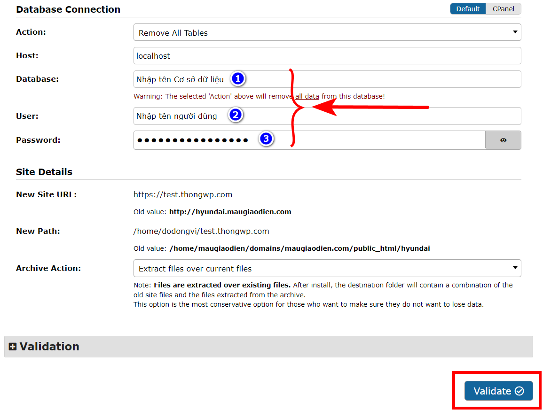Click the New Site URL test.thongwp.com value
The width and height of the screenshot is (543, 410).
coord(183,194)
